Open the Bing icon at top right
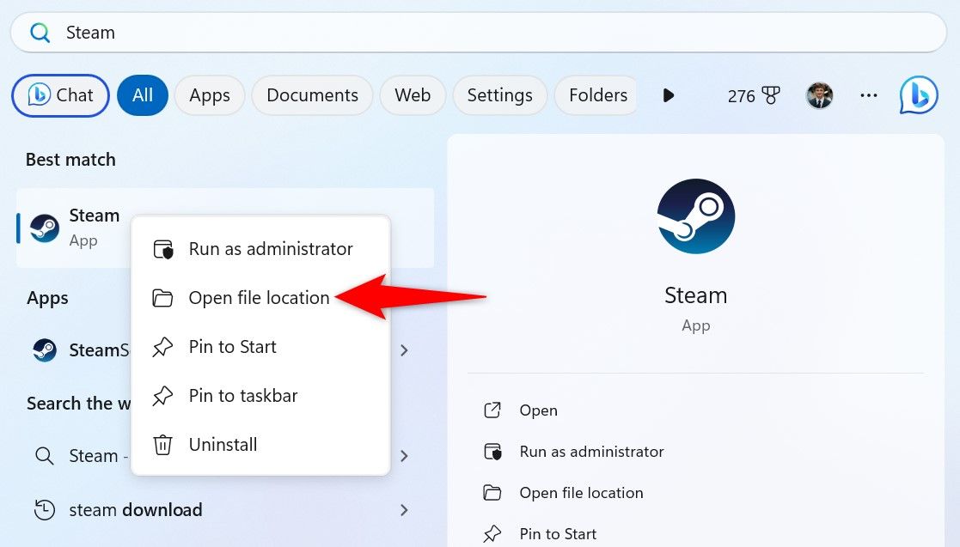The width and height of the screenshot is (960, 547). pyautogui.click(x=919, y=95)
